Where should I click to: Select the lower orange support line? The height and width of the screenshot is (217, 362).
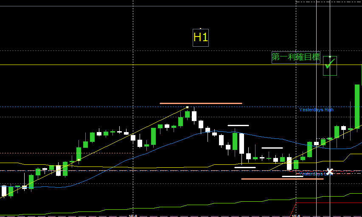[x=282, y=179]
